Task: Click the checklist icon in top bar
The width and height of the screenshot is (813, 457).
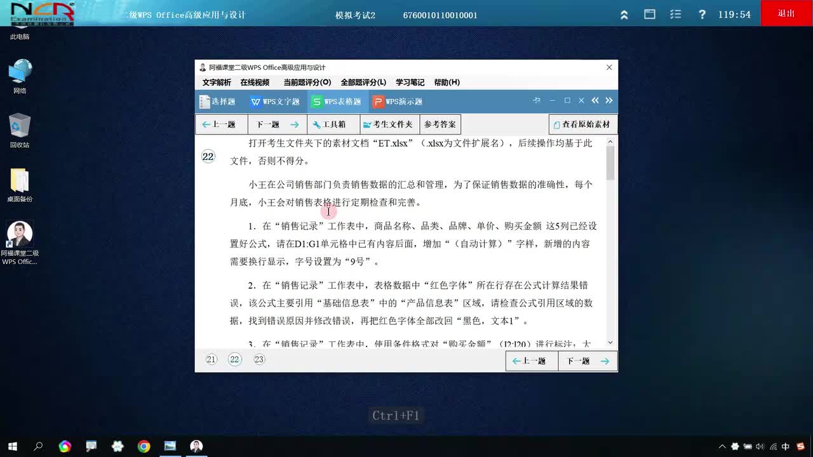Action: 676,14
